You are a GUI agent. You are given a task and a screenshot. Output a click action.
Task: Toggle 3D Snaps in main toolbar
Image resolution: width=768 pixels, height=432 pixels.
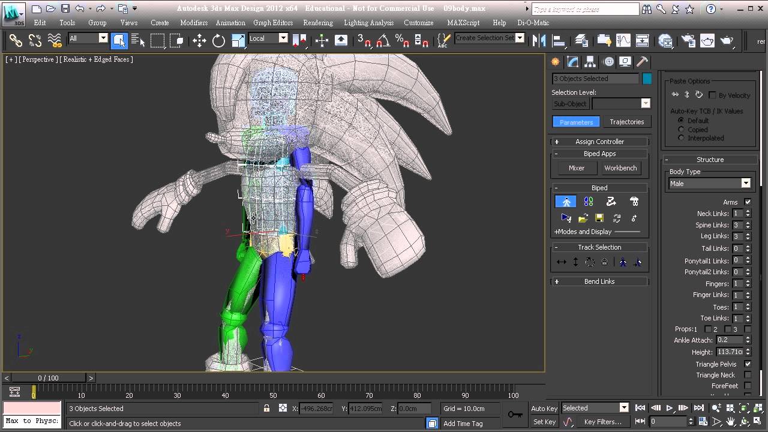(x=364, y=41)
